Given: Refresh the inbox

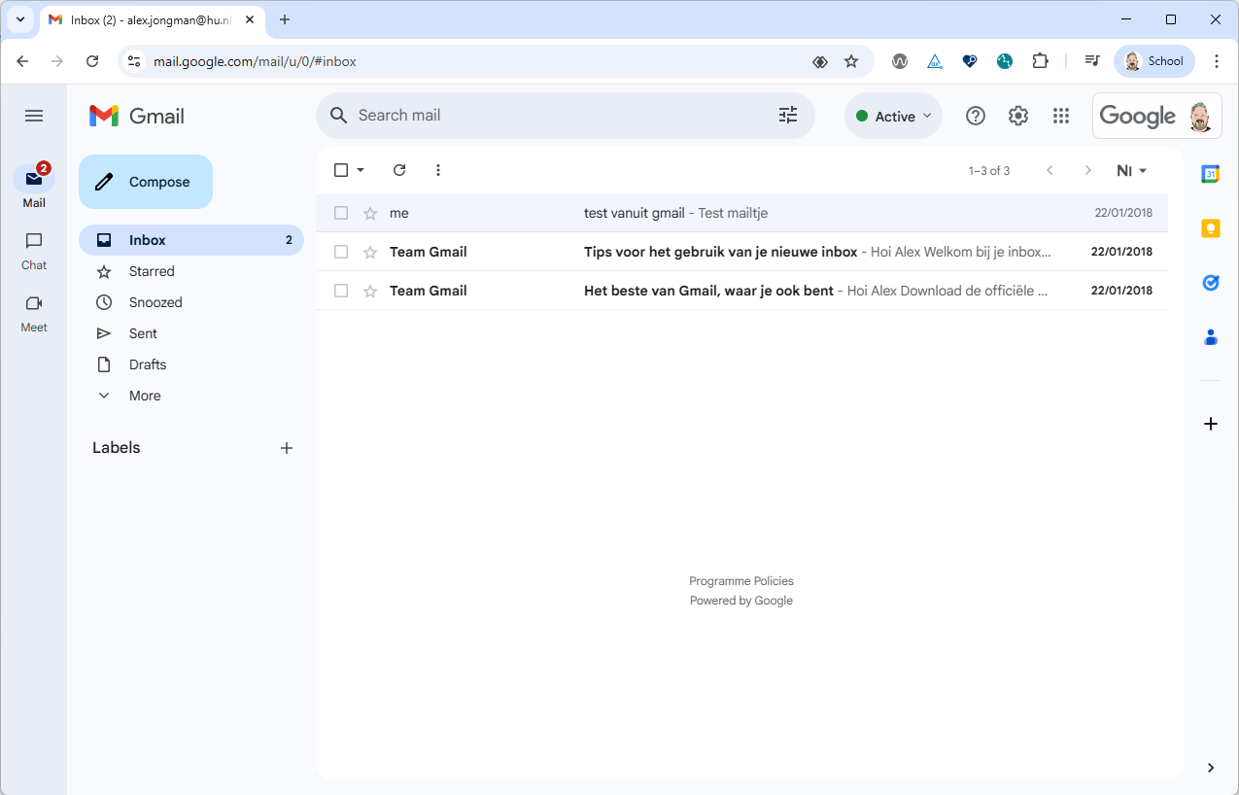Looking at the screenshot, I should pos(399,170).
